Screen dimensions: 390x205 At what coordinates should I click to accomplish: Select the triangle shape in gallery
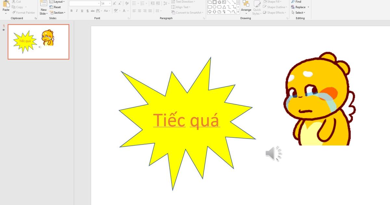click(x=224, y=7)
